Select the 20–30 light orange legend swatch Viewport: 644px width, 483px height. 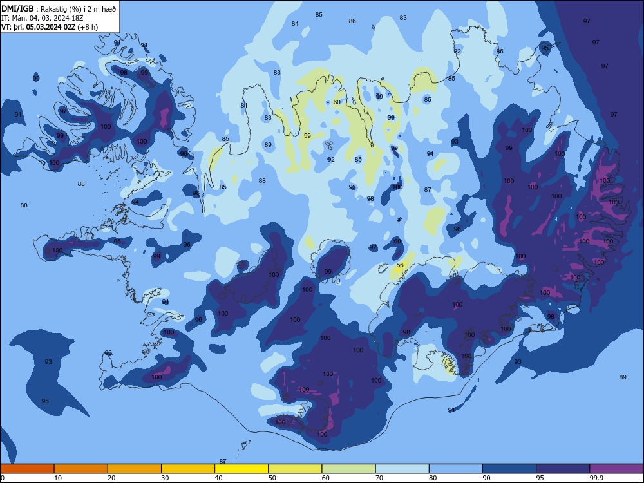tap(135, 469)
